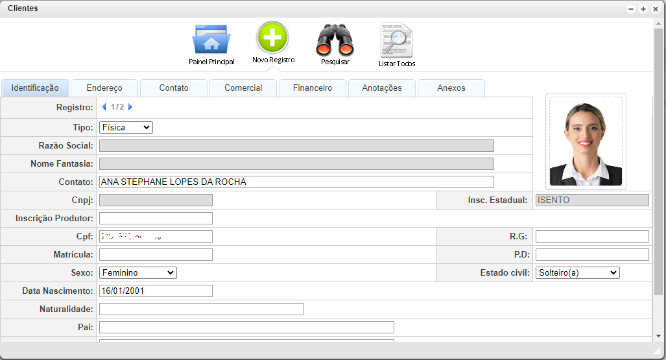
Task: Switch to the Contato tab
Action: (x=174, y=88)
